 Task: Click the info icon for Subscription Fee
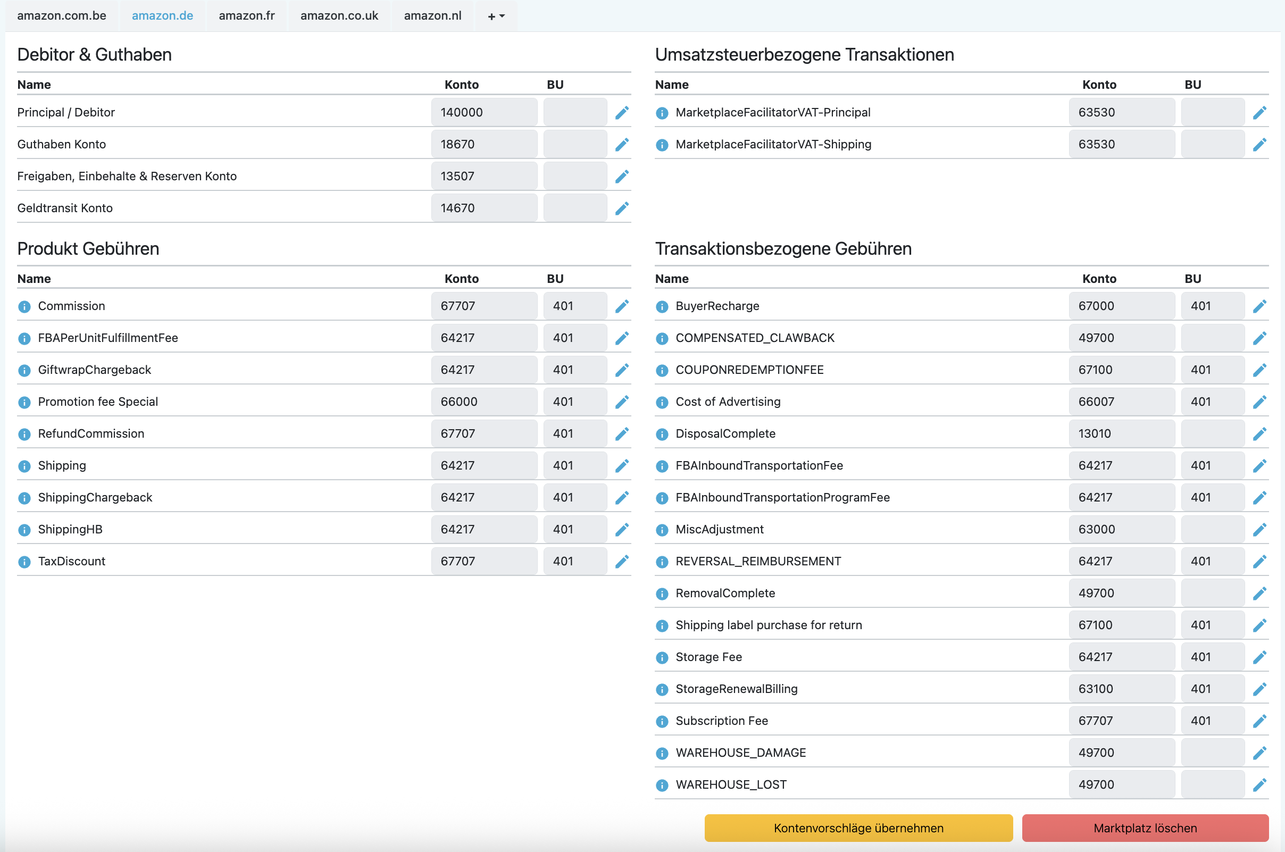662,722
